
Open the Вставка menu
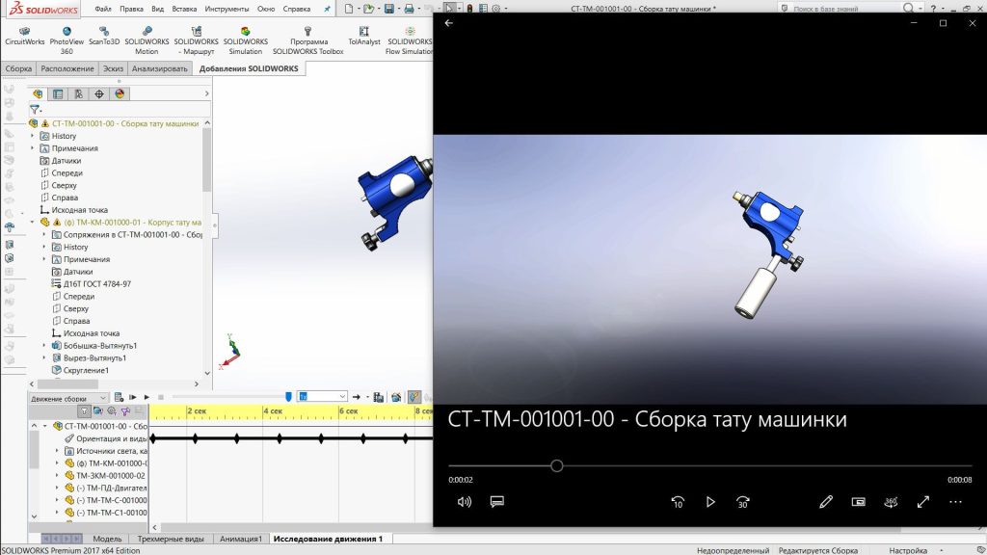click(x=184, y=9)
